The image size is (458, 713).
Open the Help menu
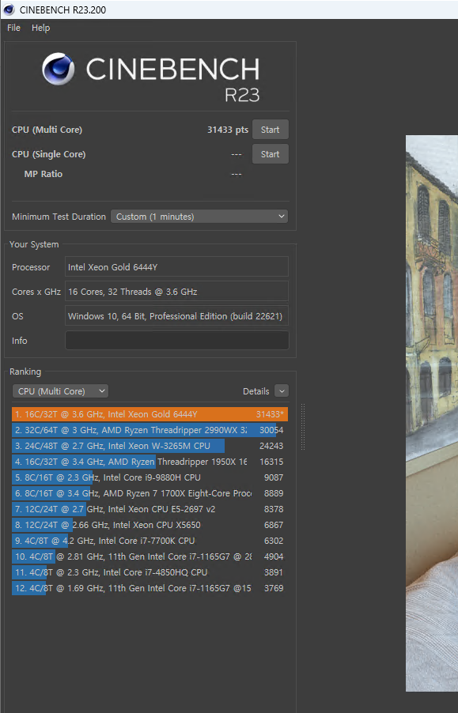pos(40,28)
